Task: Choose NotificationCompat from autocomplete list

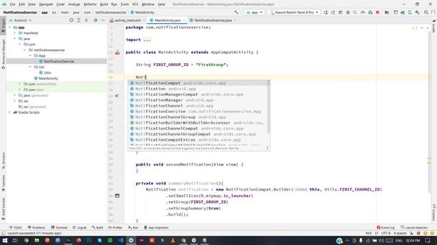Action: [197, 83]
